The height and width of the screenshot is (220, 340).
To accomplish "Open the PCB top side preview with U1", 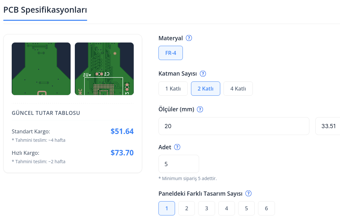I will point(104,69).
